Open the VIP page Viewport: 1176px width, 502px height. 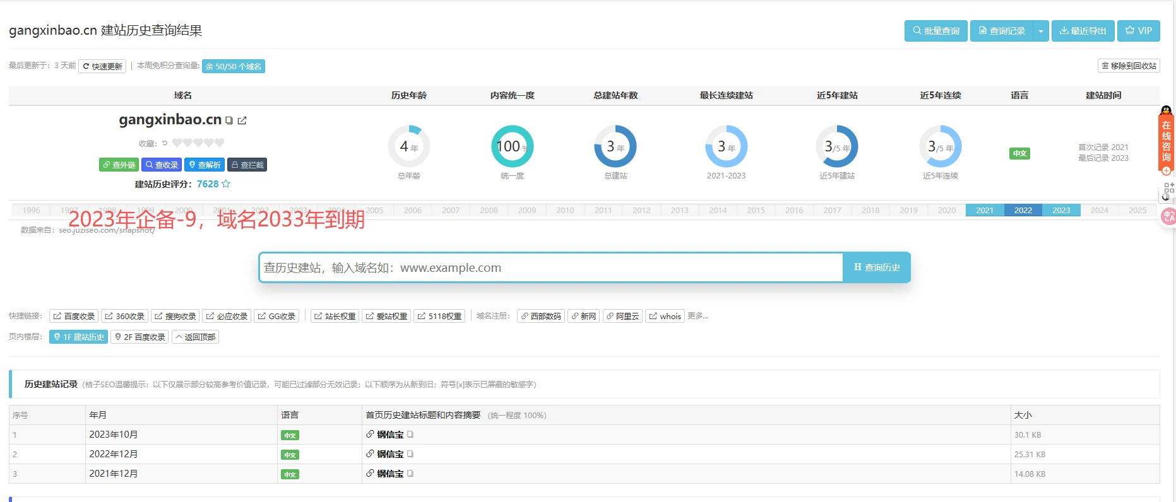(x=1139, y=31)
